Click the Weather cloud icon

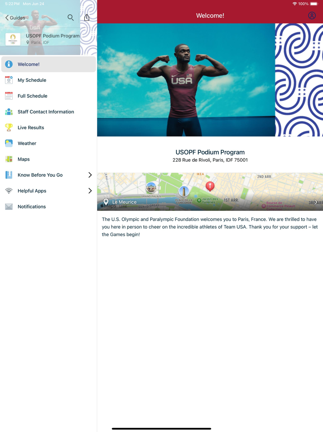[x=9, y=143]
